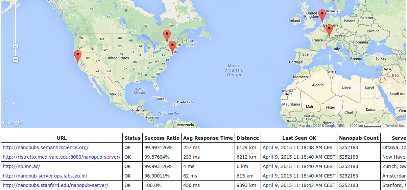Click the 6212 km distance cell

(x=248, y=157)
